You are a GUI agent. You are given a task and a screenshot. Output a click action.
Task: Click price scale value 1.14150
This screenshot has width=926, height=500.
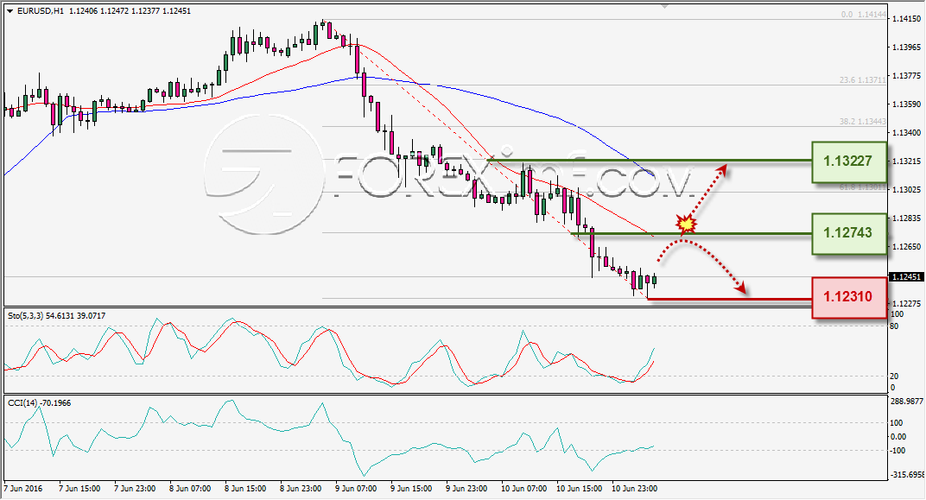906,19
